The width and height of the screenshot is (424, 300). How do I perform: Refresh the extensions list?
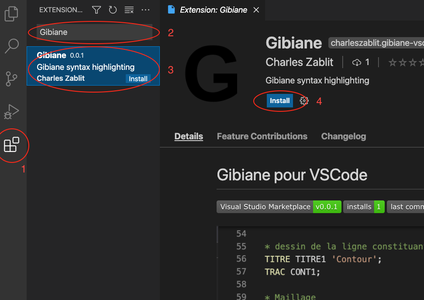[x=113, y=10]
